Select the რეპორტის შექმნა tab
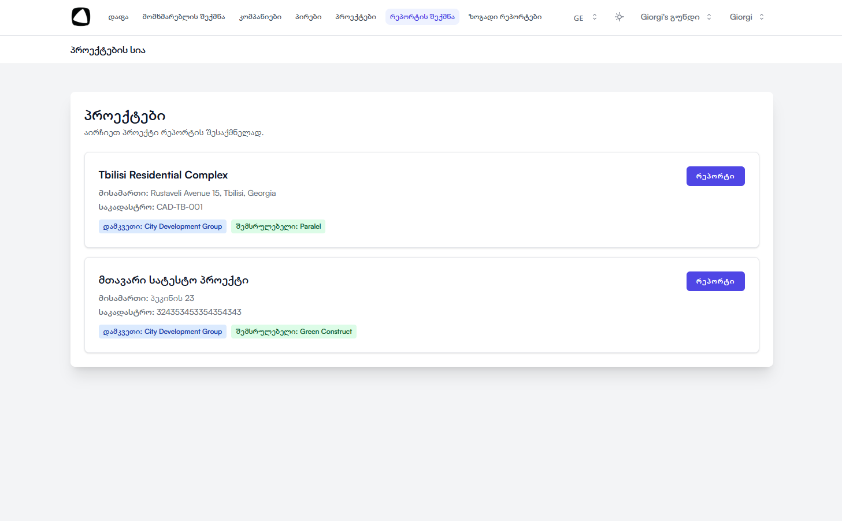The height and width of the screenshot is (521, 842). (422, 17)
